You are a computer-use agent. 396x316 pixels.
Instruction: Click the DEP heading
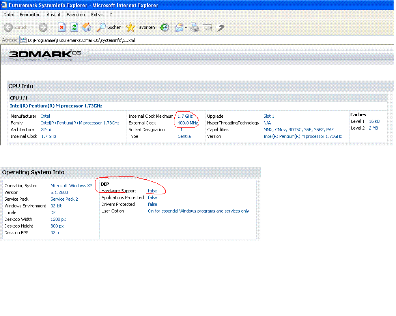click(105, 184)
